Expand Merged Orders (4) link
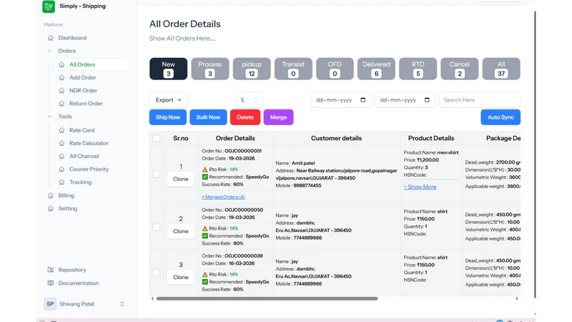 pyautogui.click(x=223, y=197)
